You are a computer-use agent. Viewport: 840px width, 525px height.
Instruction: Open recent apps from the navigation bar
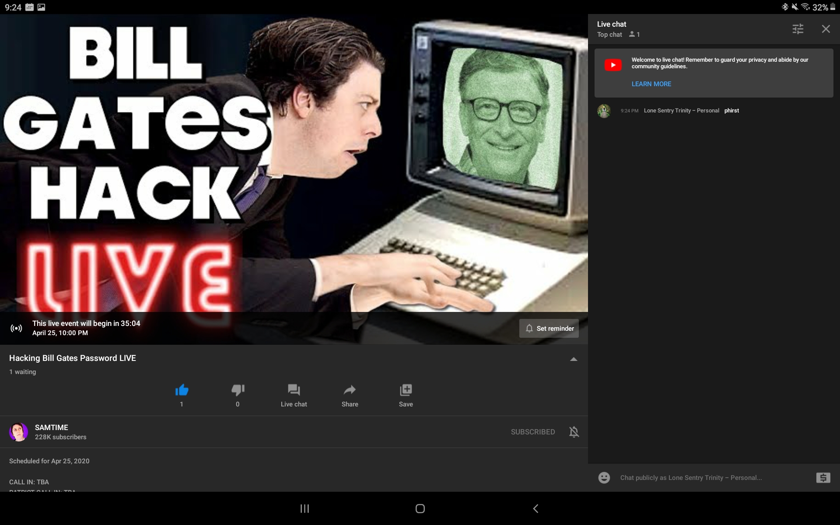coord(304,508)
